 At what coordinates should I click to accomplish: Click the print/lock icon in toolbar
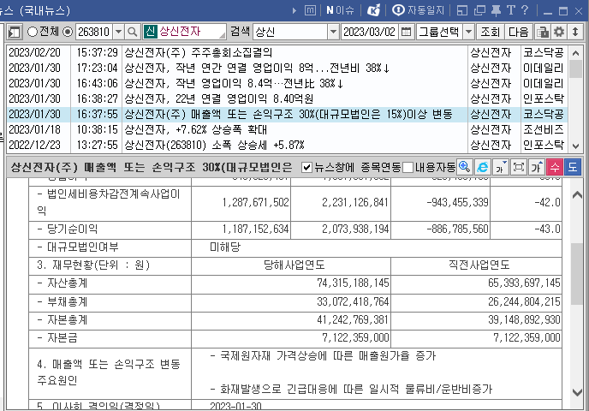tap(542, 32)
